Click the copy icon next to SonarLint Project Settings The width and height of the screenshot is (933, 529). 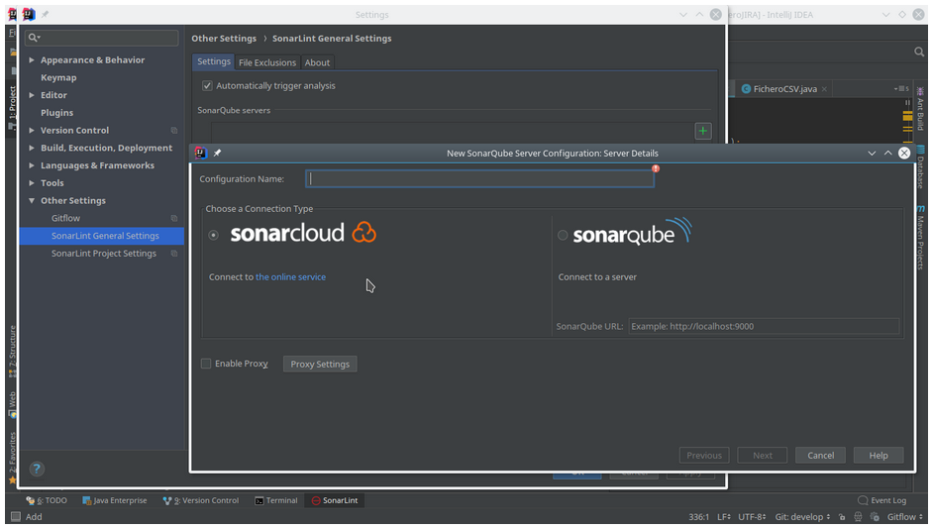(174, 254)
